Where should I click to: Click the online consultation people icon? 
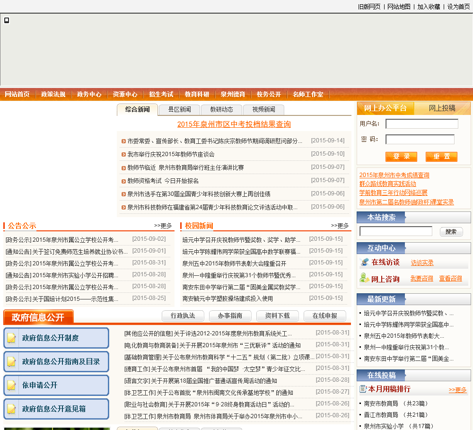point(364,278)
